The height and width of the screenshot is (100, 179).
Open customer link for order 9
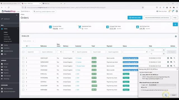[x=79, y=58]
